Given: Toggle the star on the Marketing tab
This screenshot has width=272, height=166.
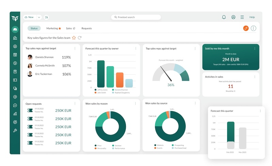Looking at the screenshot, I should coord(60,29).
